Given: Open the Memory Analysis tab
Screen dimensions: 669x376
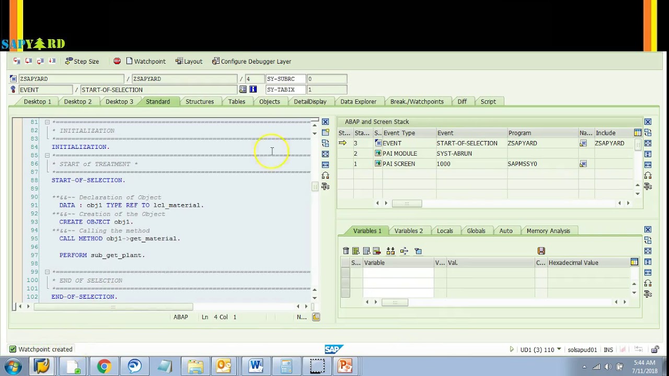Looking at the screenshot, I should (x=548, y=231).
